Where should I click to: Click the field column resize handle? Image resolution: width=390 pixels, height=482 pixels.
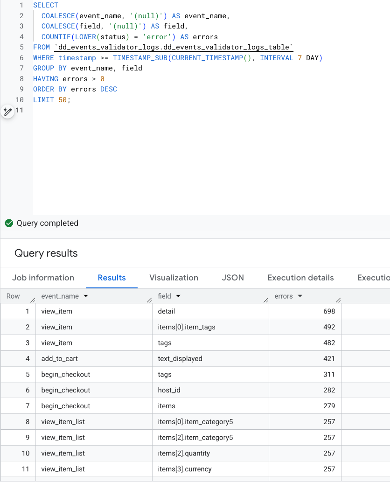[265, 300]
